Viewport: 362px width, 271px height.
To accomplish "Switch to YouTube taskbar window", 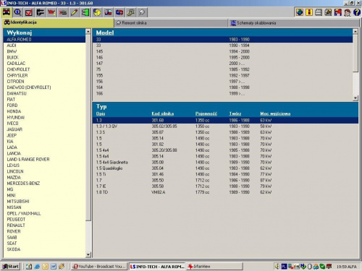I will 99,267.
